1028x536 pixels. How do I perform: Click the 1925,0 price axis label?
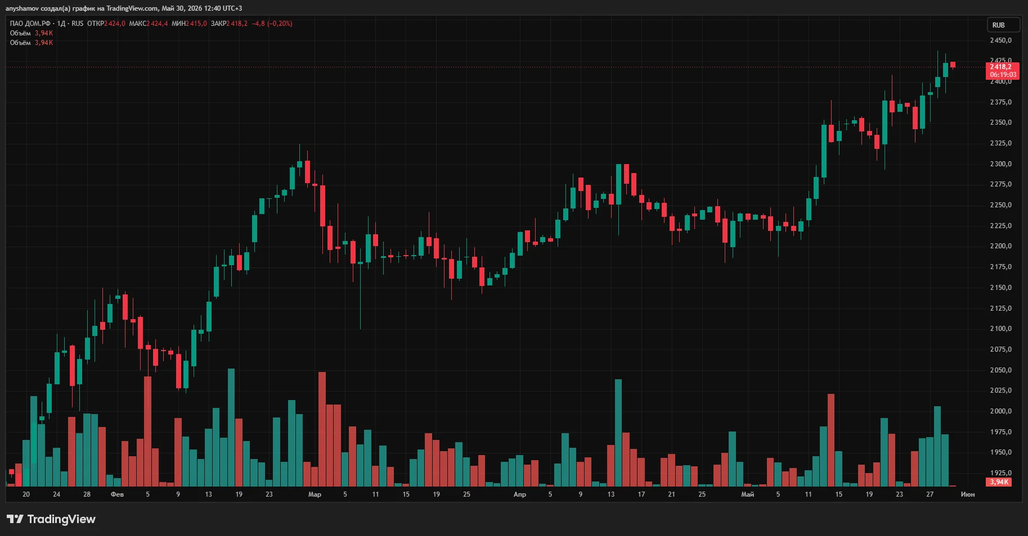coord(1001,473)
